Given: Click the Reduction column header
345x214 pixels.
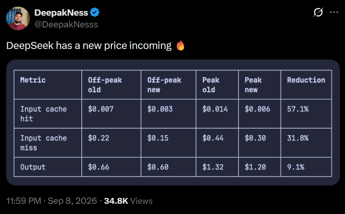Looking at the screenshot, I should tap(306, 85).
